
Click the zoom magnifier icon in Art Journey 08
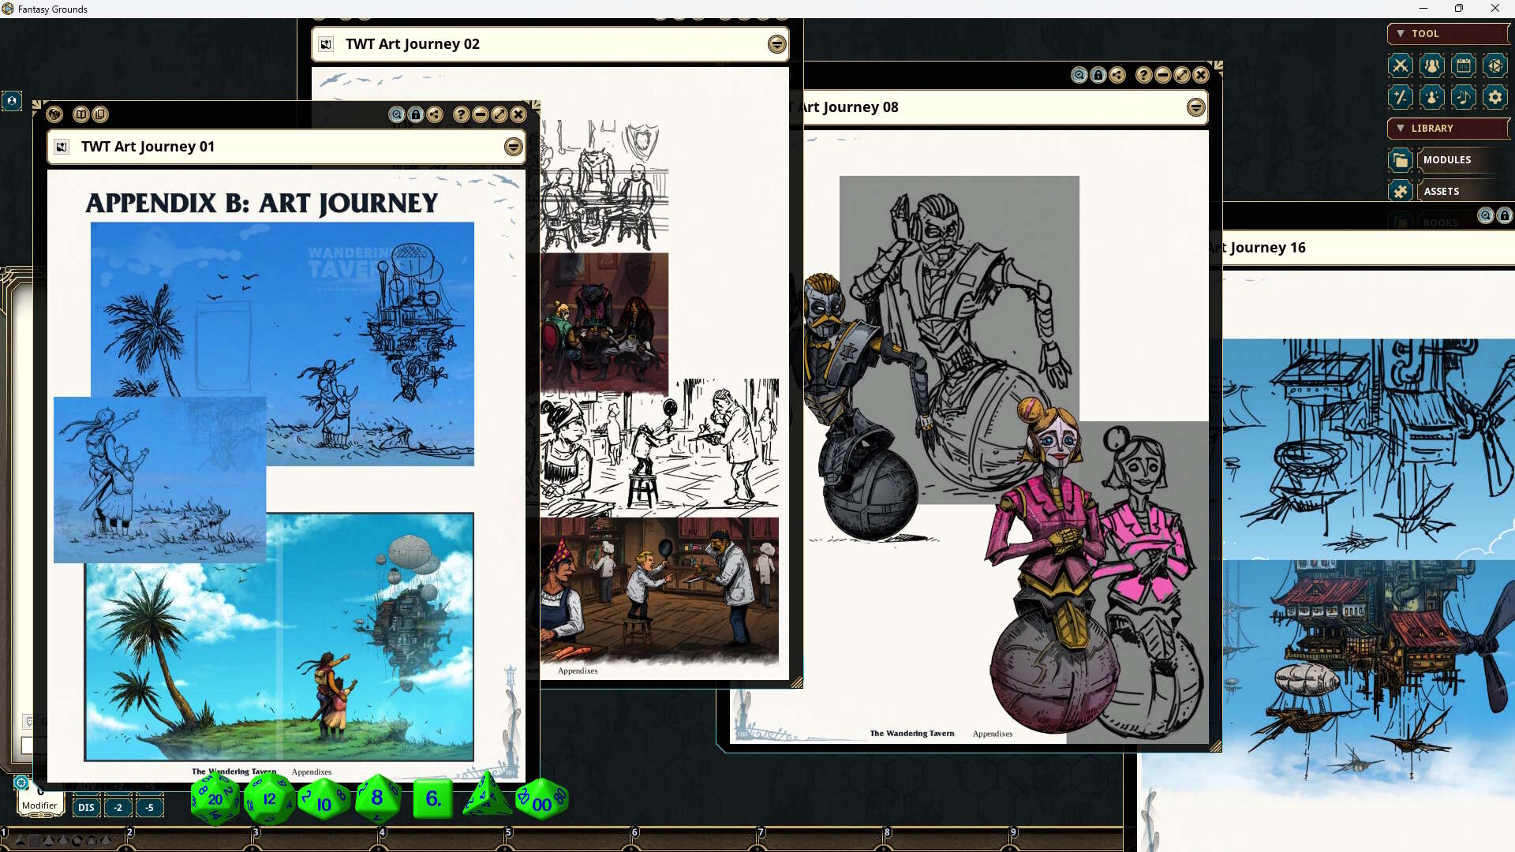(x=1079, y=75)
